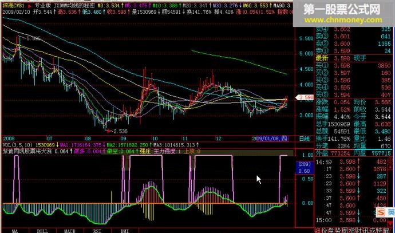The image size is (395, 233).
Task: Click the 卖① 3.599 ask row
Action: (353, 51)
